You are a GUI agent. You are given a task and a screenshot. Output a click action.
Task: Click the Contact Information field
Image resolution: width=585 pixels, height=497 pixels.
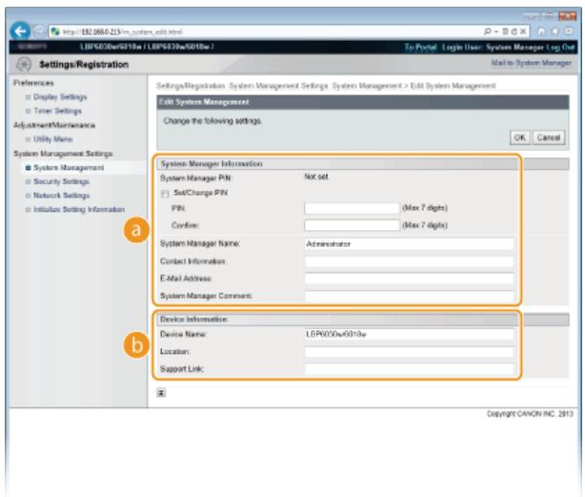pos(409,261)
